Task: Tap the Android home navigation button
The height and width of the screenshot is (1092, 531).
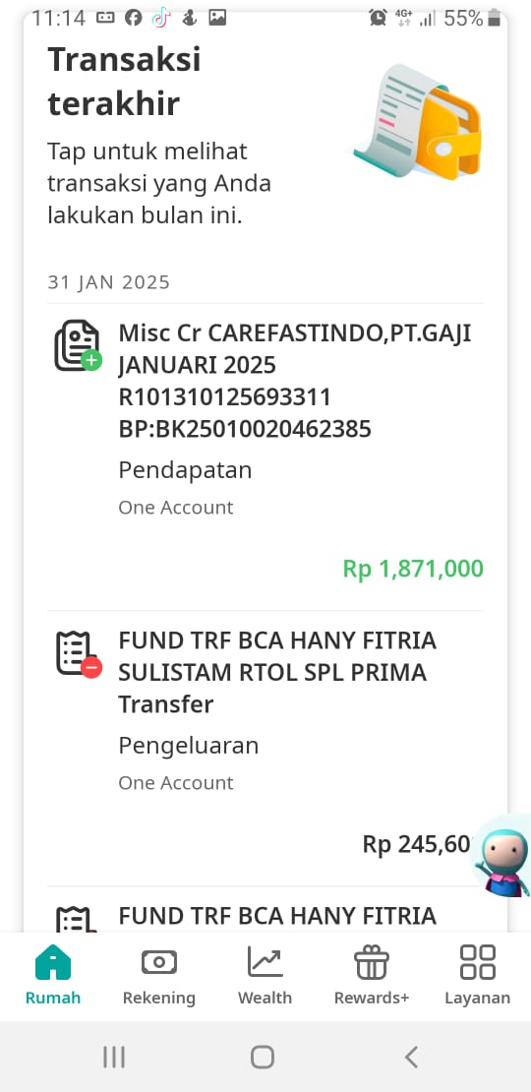Action: (263, 1057)
